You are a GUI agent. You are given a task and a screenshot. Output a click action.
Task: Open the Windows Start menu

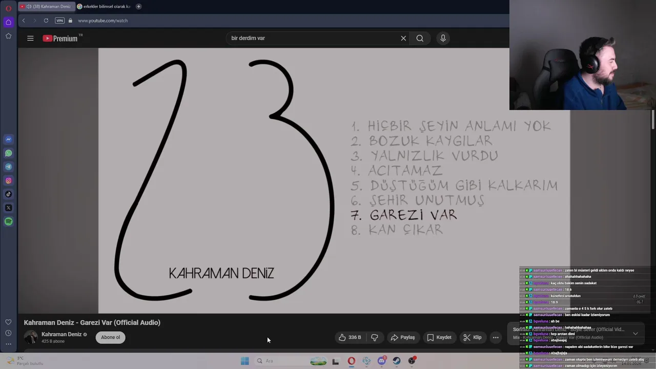tap(245, 361)
